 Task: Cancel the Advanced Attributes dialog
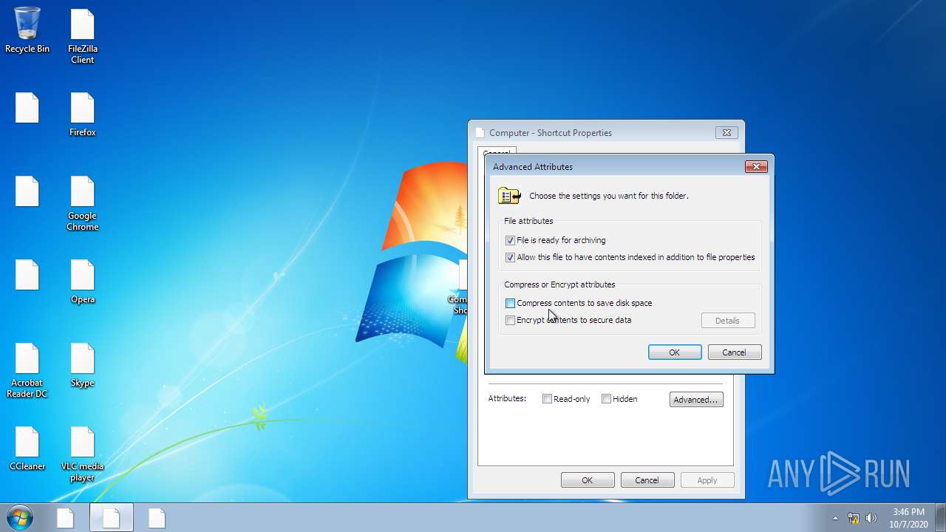(735, 352)
